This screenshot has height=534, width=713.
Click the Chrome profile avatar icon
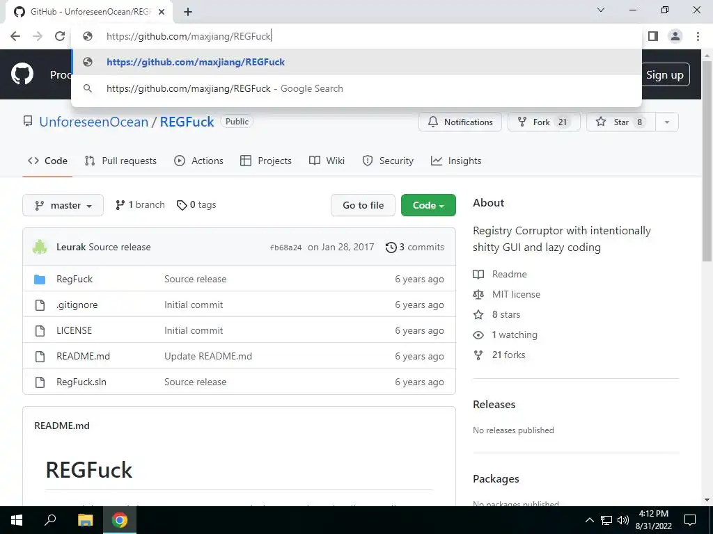675,36
